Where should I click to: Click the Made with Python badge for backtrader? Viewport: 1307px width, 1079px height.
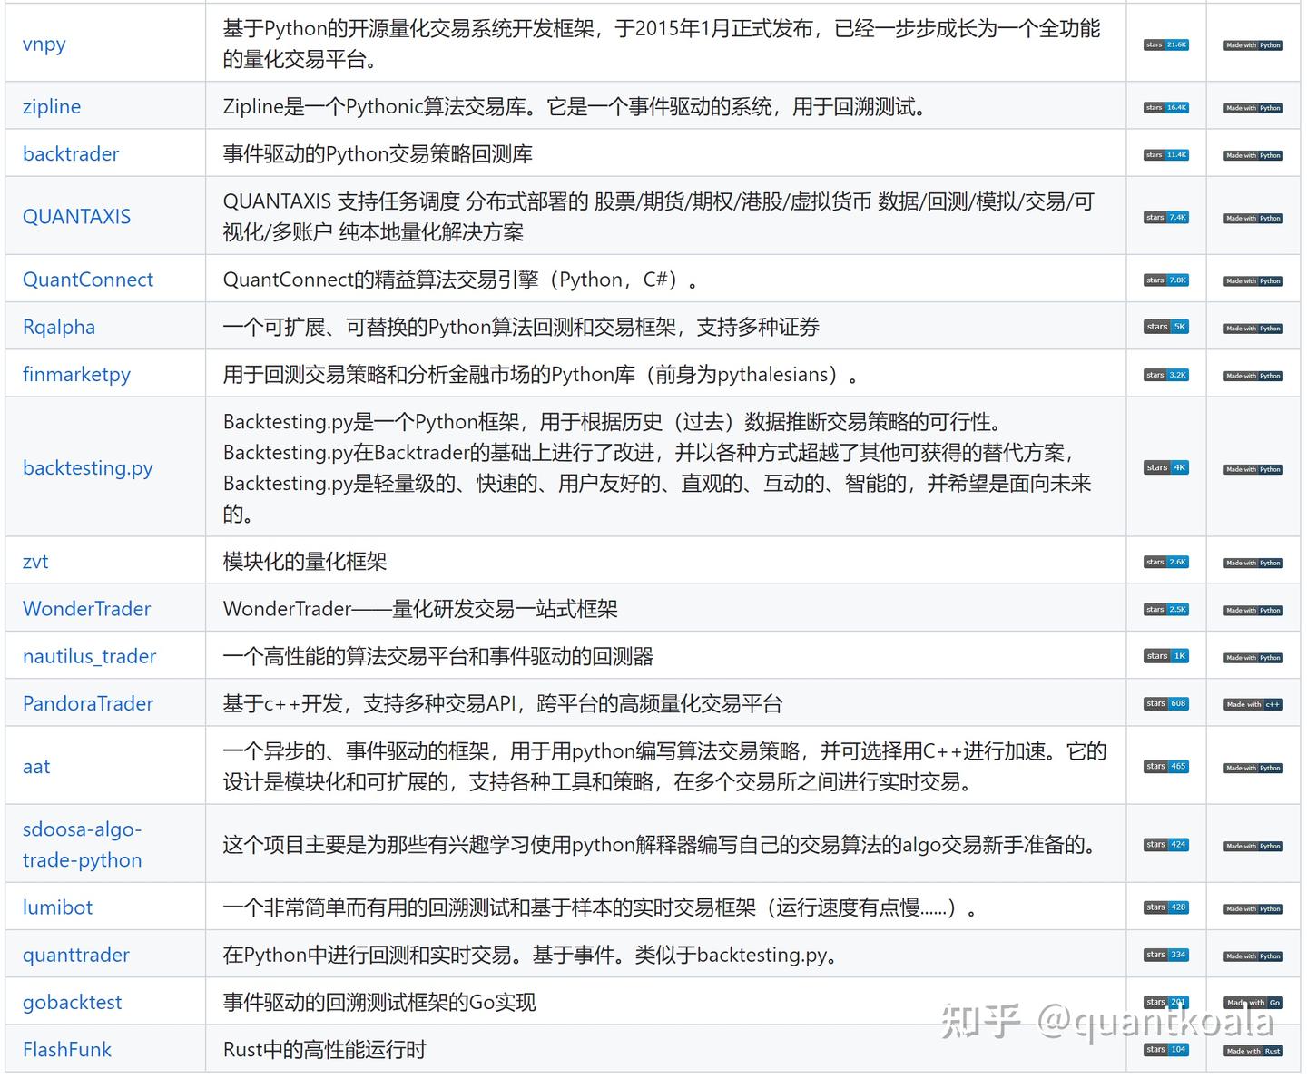click(x=1252, y=154)
